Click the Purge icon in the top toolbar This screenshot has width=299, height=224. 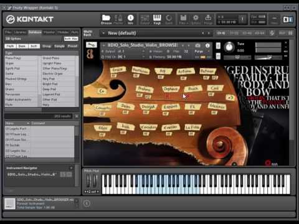coord(208,19)
